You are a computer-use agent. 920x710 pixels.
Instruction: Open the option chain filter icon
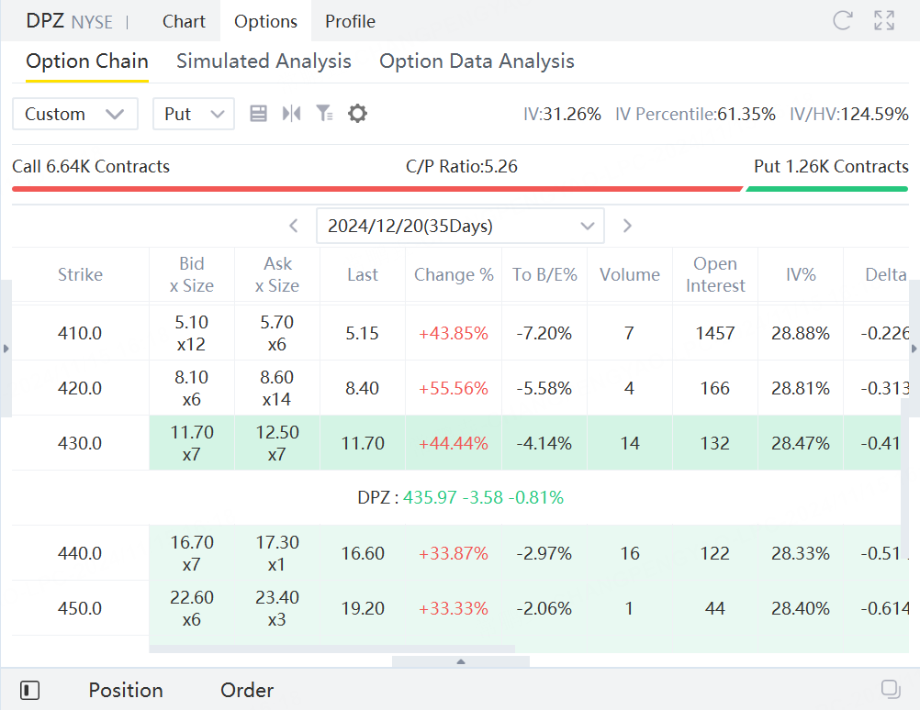(x=324, y=114)
